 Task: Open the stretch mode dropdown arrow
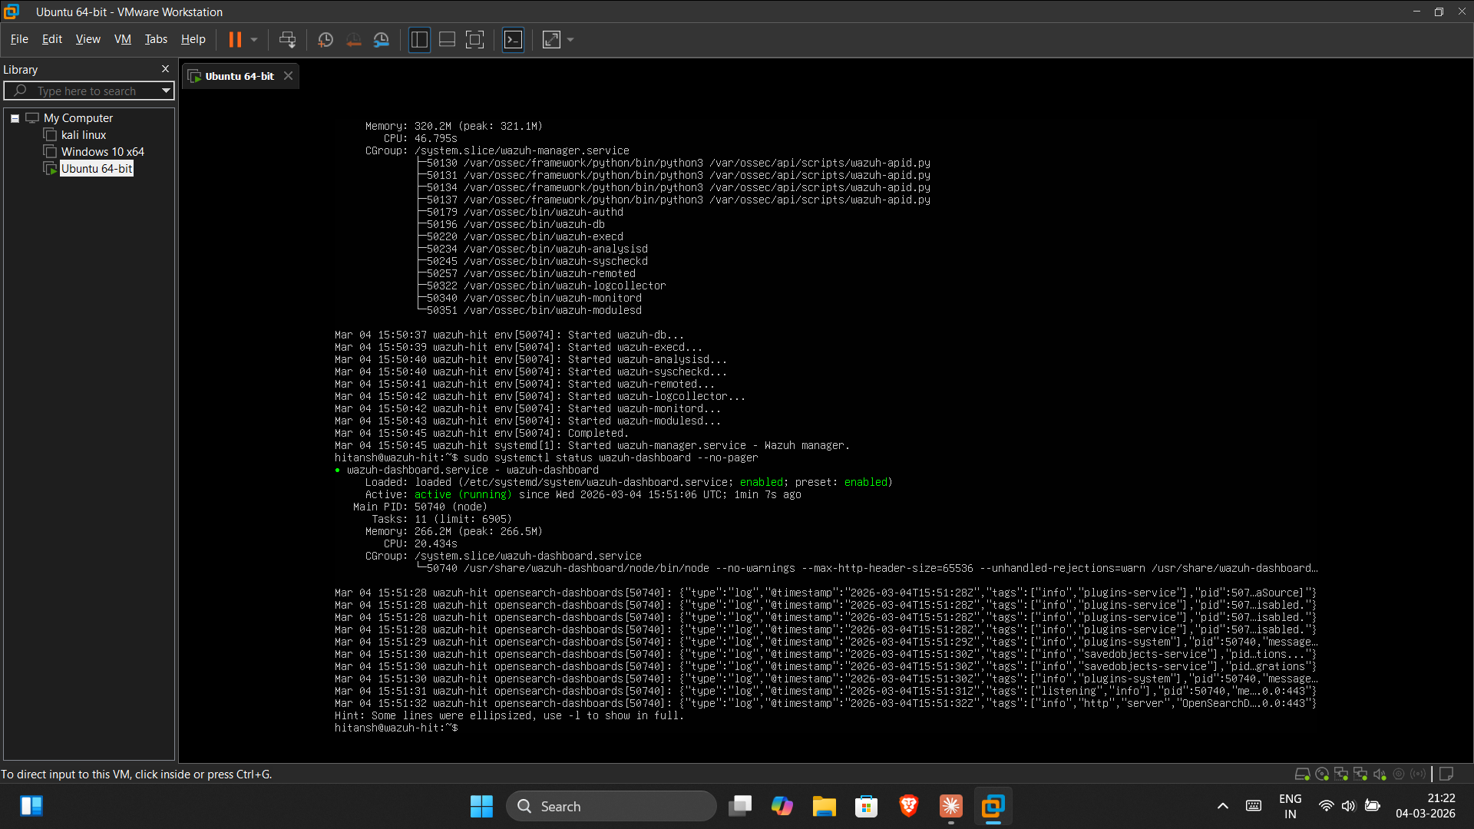coord(570,40)
